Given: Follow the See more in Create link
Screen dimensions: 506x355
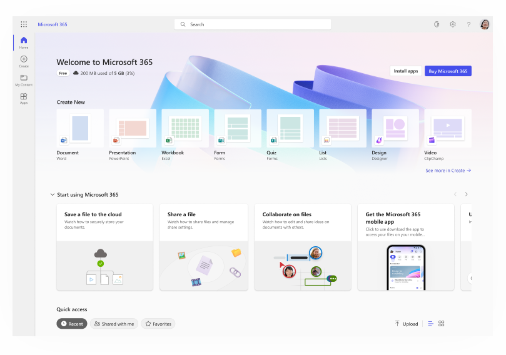Looking at the screenshot, I should coord(448,170).
